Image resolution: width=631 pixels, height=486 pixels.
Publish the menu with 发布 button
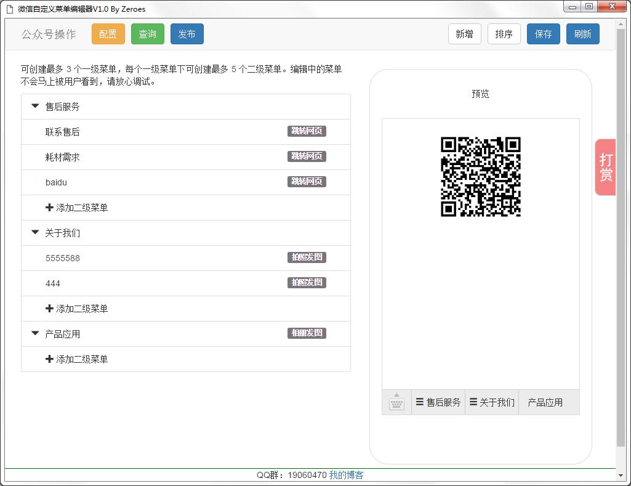(187, 34)
